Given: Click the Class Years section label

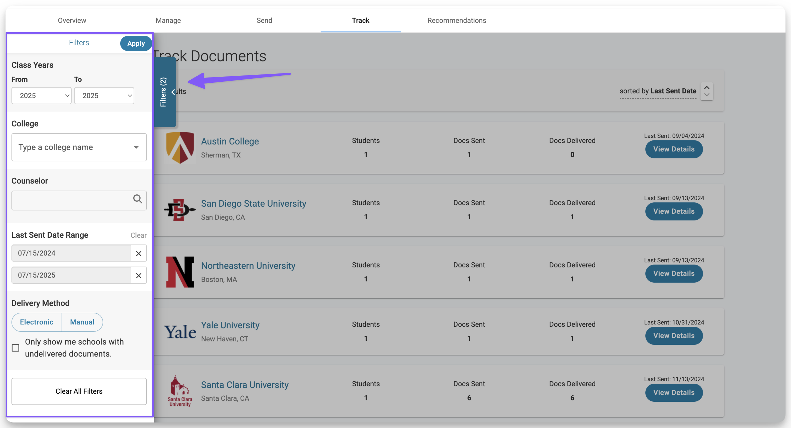Looking at the screenshot, I should (32, 65).
